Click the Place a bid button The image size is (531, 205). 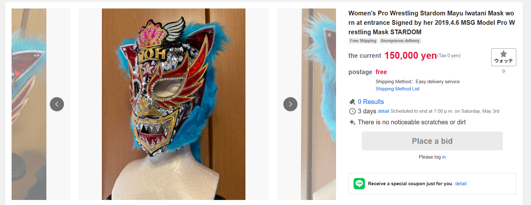point(432,141)
